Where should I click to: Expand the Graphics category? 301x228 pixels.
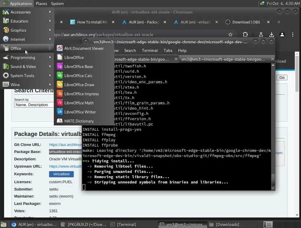point(27,30)
